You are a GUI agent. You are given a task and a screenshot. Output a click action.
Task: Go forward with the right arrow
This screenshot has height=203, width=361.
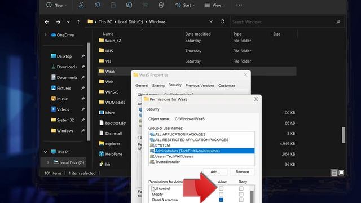coord(58,22)
